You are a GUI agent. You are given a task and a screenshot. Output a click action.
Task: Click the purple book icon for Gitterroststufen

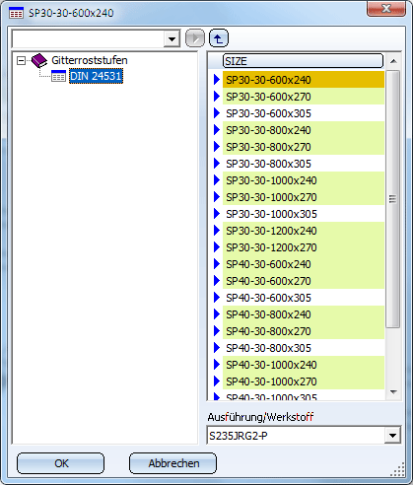pos(39,60)
